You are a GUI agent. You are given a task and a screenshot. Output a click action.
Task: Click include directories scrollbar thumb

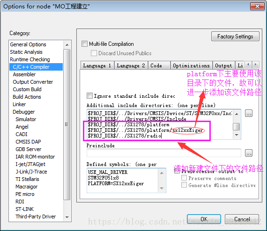pyautogui.click(x=237, y=127)
